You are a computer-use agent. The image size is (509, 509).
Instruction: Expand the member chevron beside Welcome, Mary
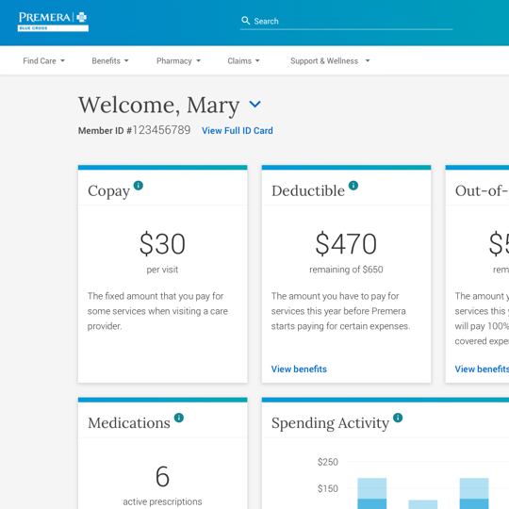[254, 105]
